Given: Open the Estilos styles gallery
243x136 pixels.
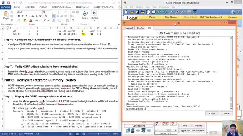Looking at the screenshot, I should tap(85, 15).
